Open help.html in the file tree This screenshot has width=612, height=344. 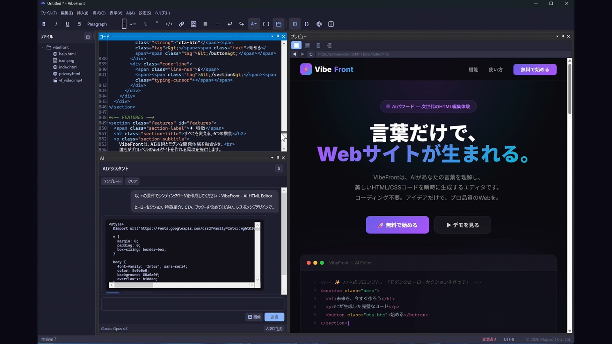[67, 54]
